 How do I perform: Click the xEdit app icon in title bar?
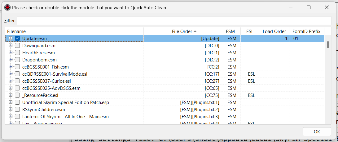click(x=7, y=7)
